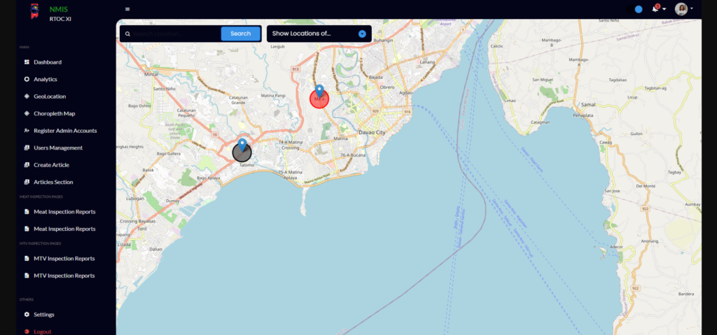Open the Analytics page
The image size is (717, 335).
point(45,79)
